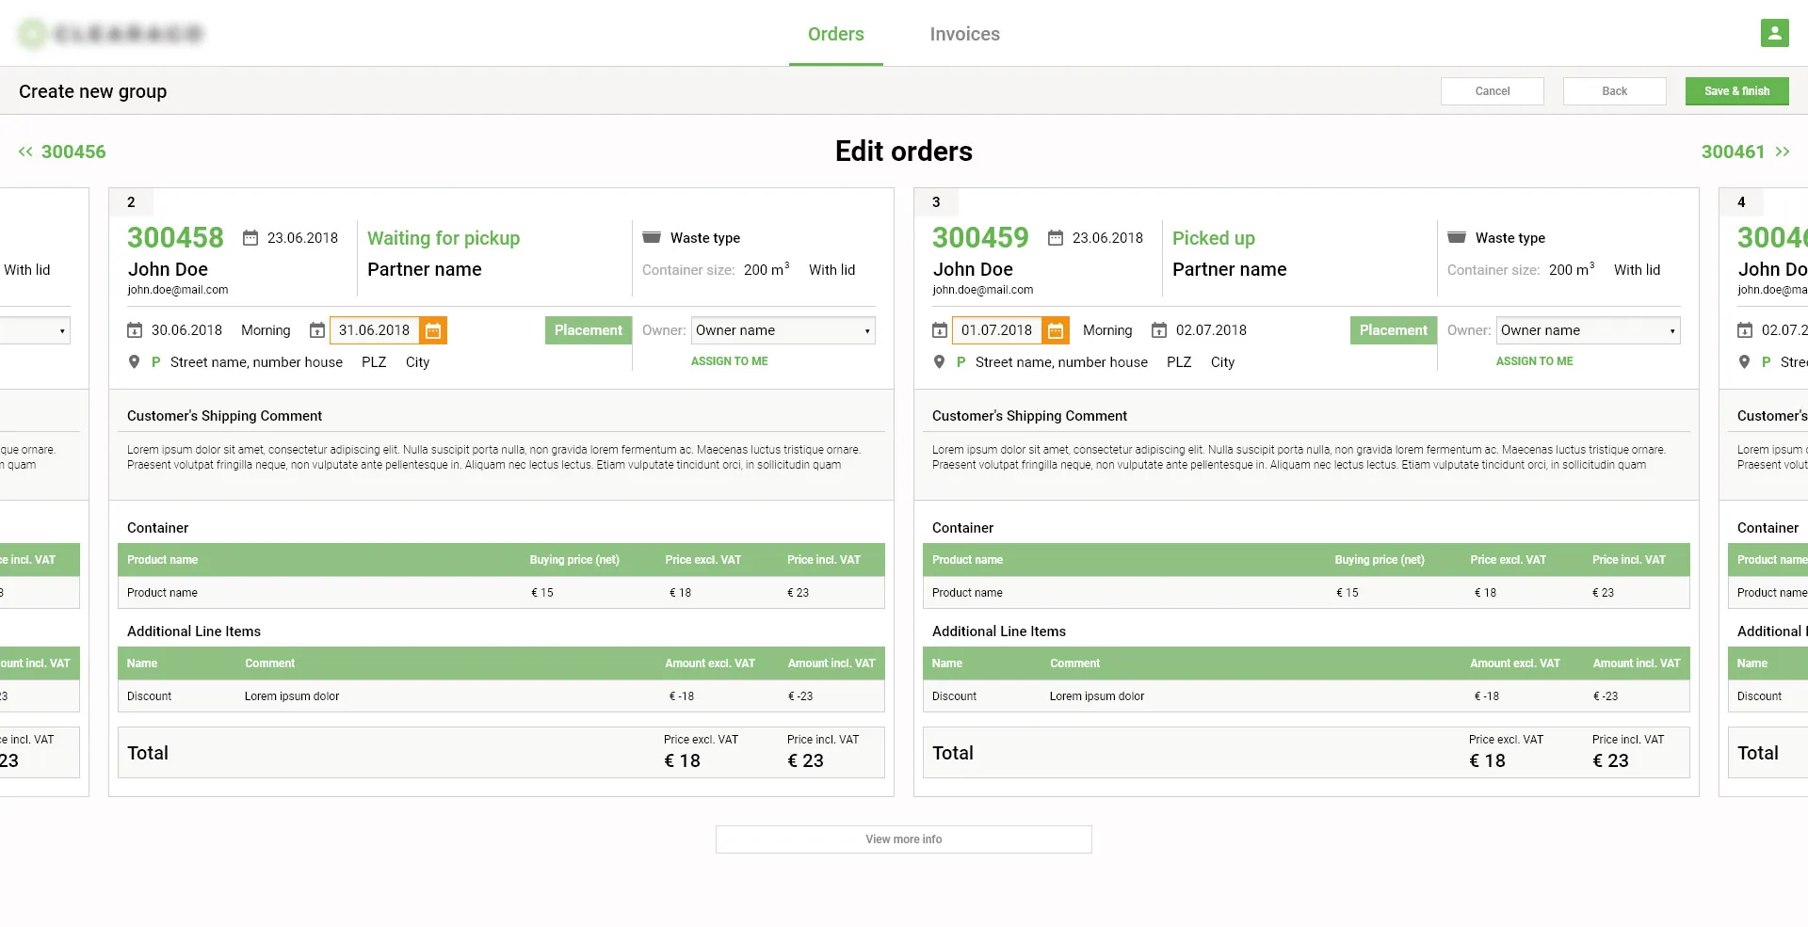Click the Cancel button
The image size is (1808, 927).
(x=1492, y=91)
